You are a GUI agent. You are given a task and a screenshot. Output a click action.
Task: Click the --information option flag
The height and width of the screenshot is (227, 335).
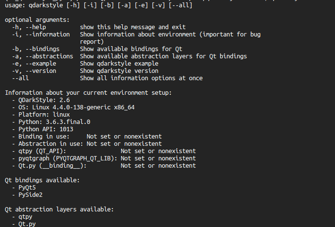[x=48, y=35]
